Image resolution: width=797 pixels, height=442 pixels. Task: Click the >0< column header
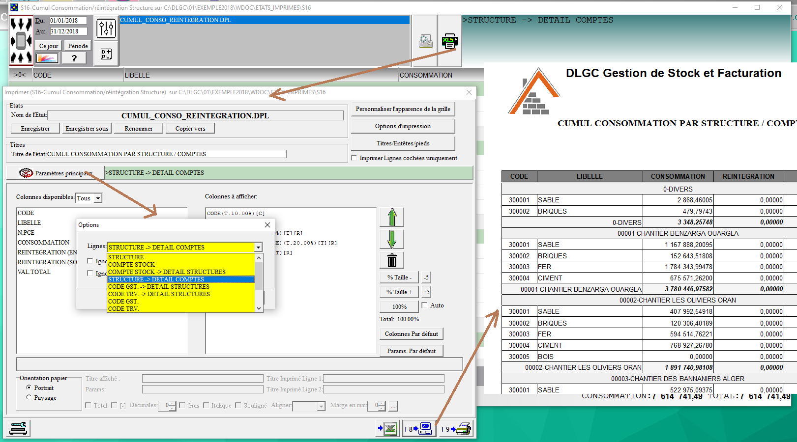coord(20,75)
